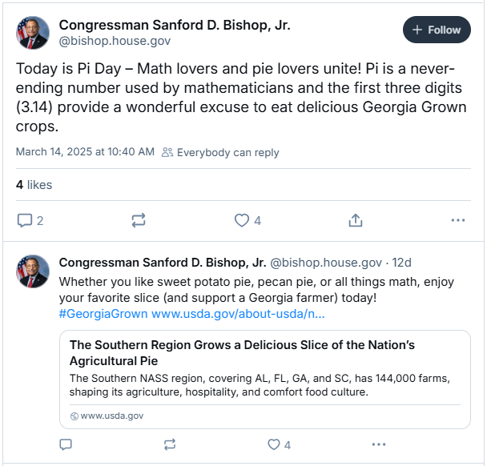Image resolution: width=487 pixels, height=466 pixels.
Task: Repost the sweet potato pie reply
Action: (170, 444)
